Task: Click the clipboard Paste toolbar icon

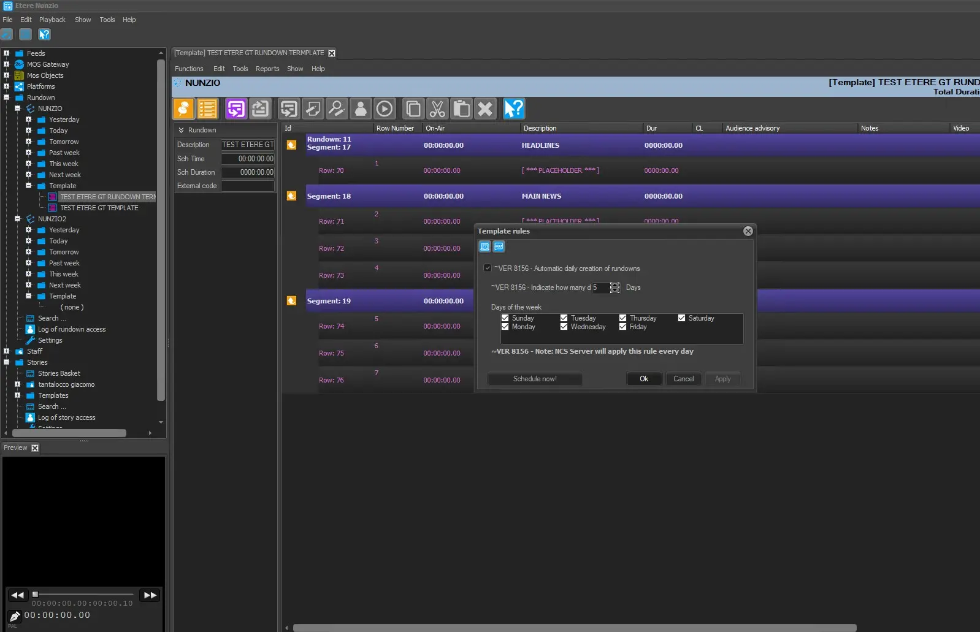Action: [x=461, y=109]
